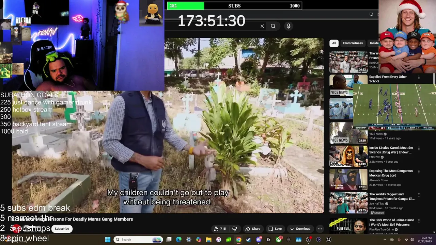
Task: Click the Joe HaTTab channel name
Action: (x=377, y=203)
